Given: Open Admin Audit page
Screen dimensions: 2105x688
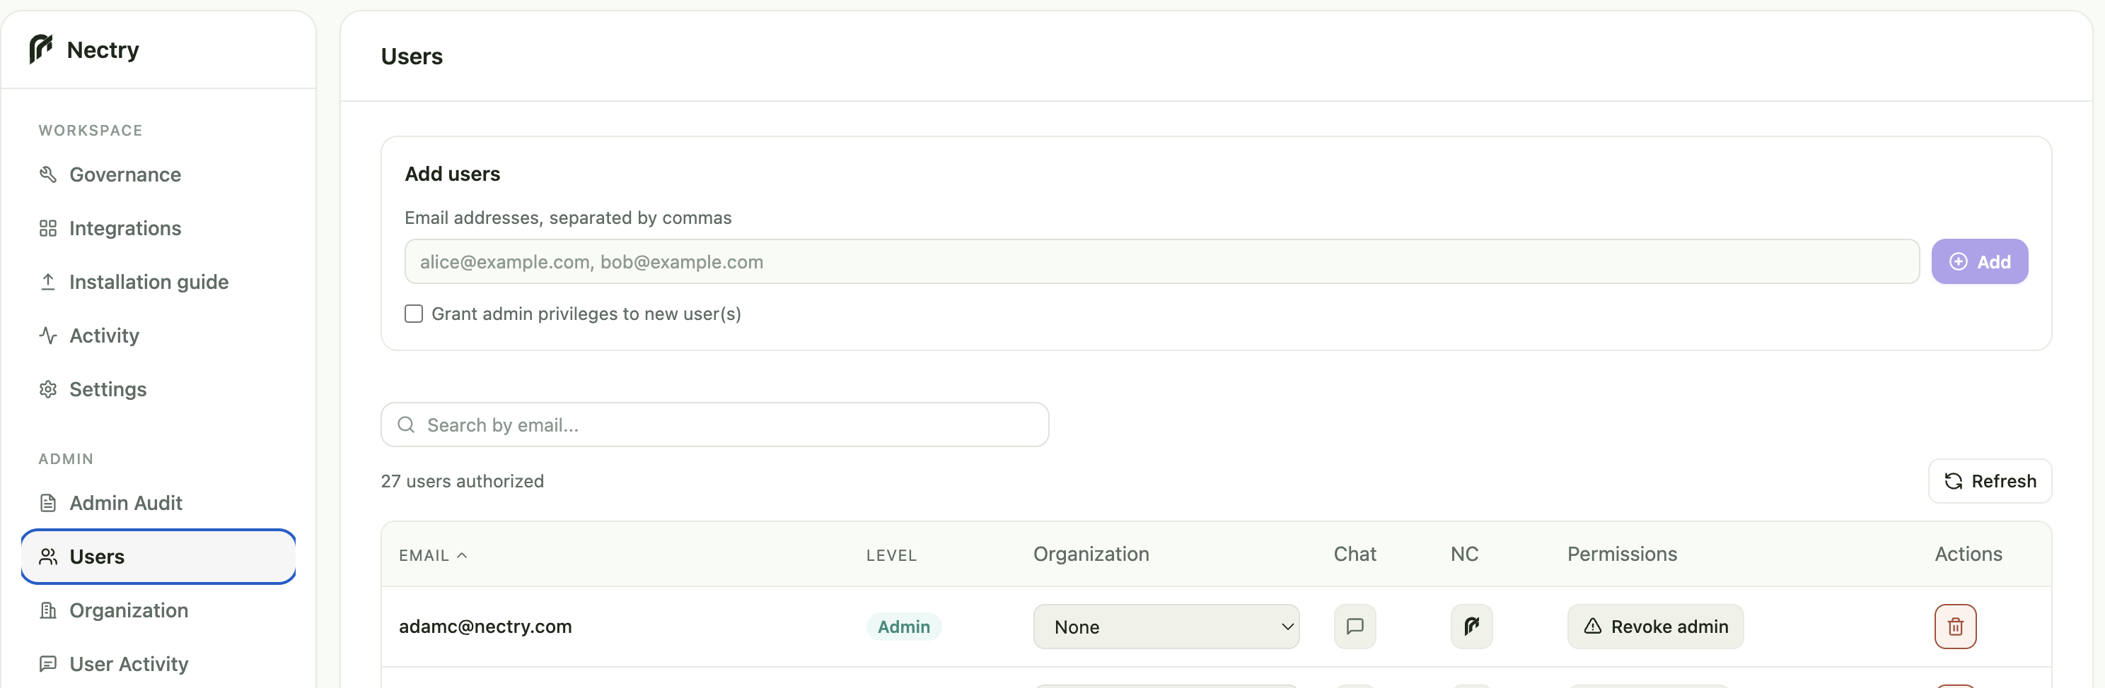Looking at the screenshot, I should [x=158, y=504].
